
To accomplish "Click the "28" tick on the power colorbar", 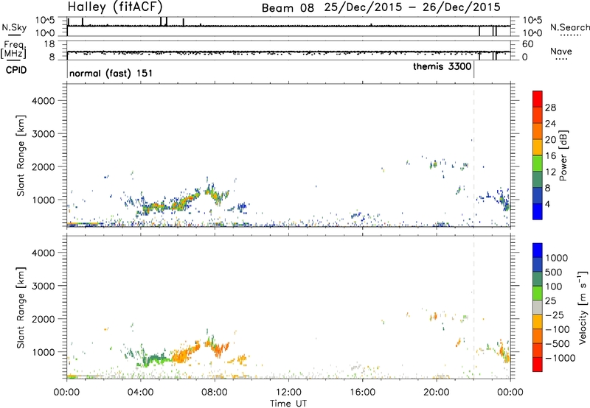I will 550,108.
